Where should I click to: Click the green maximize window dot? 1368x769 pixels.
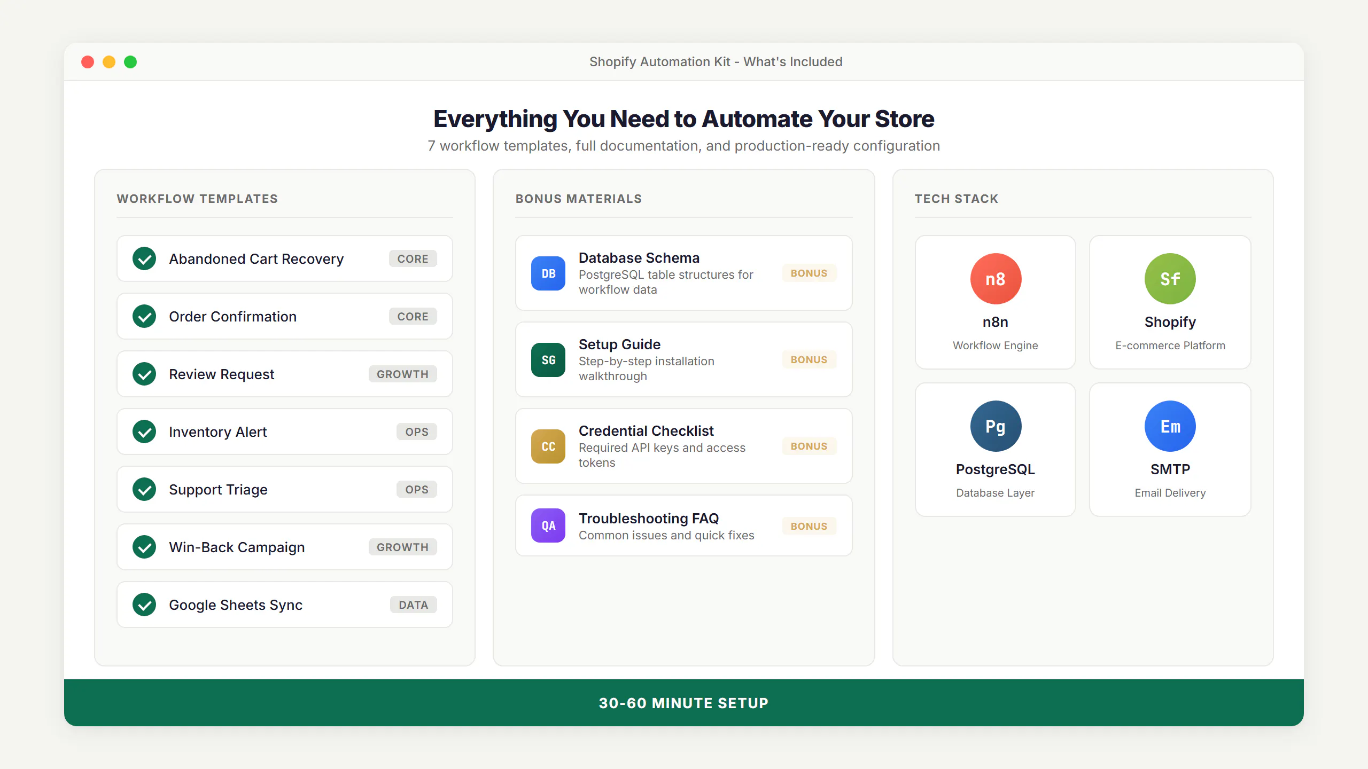(130, 62)
